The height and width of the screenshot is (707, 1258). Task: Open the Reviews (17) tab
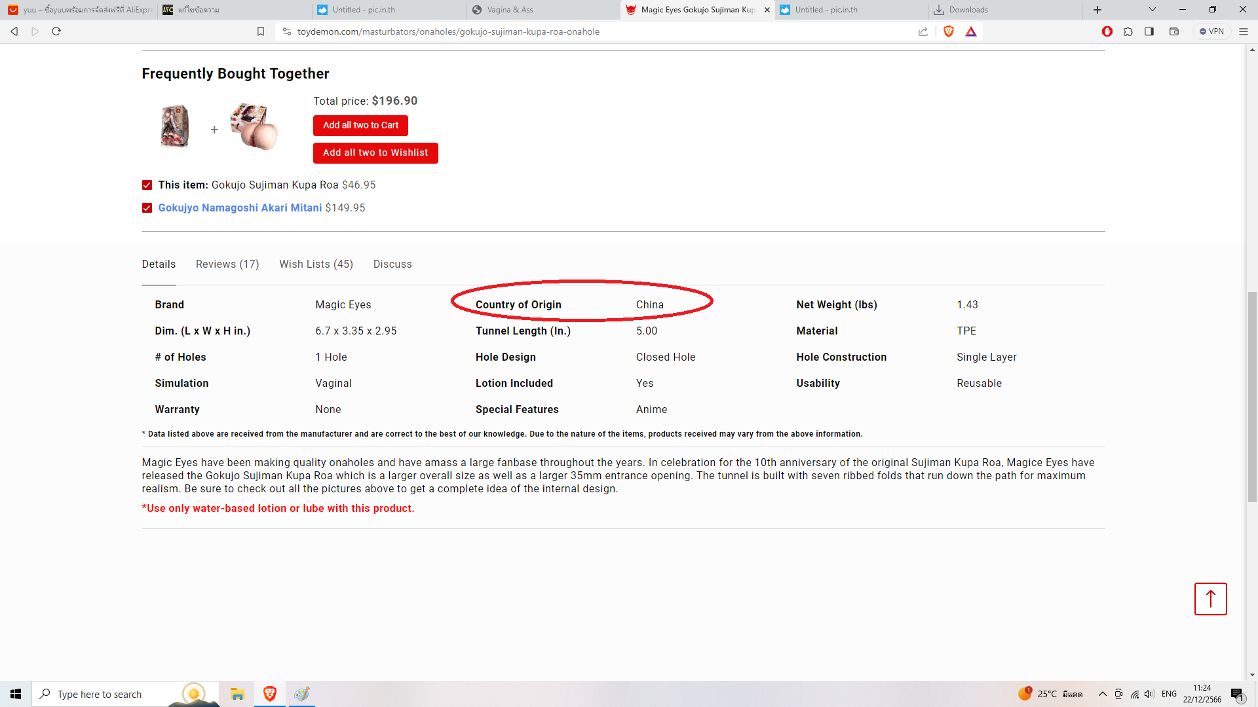point(227,264)
